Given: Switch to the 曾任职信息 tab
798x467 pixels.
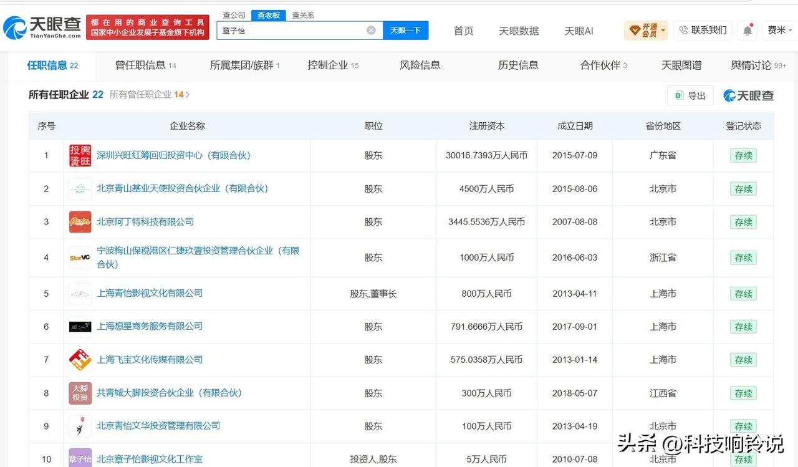Looking at the screenshot, I should 146,65.
